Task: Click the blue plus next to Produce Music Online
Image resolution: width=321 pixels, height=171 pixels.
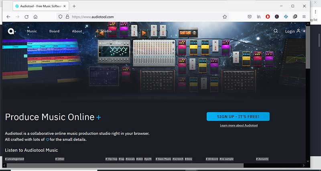Action: [98, 117]
